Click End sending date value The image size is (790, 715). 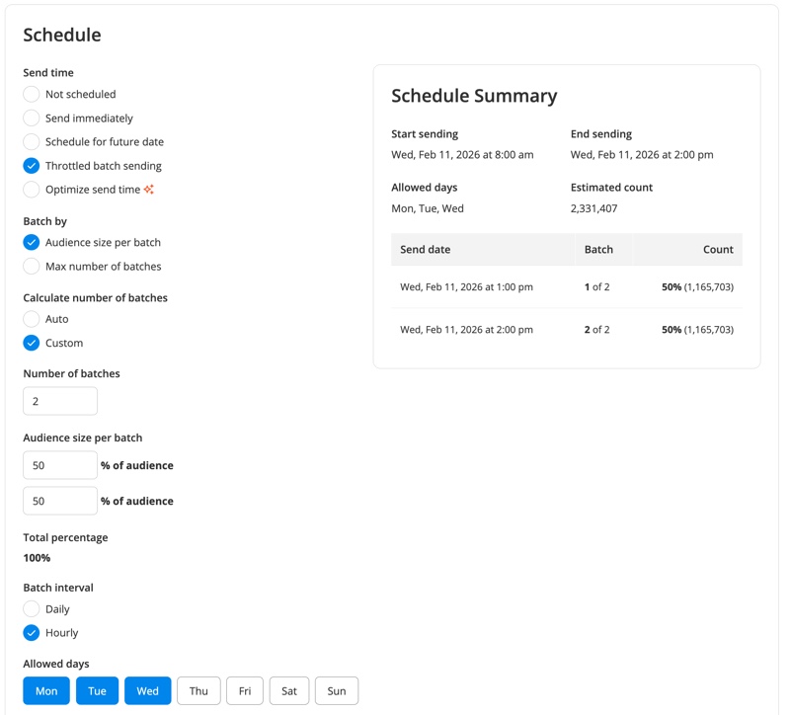[642, 155]
